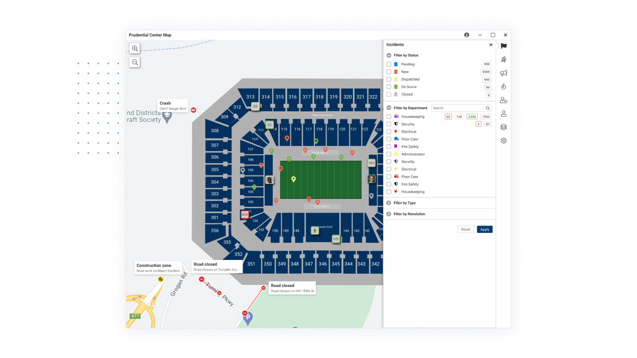637x358 pixels.
Task: Expand the Filter by Resolution section
Action: point(389,214)
